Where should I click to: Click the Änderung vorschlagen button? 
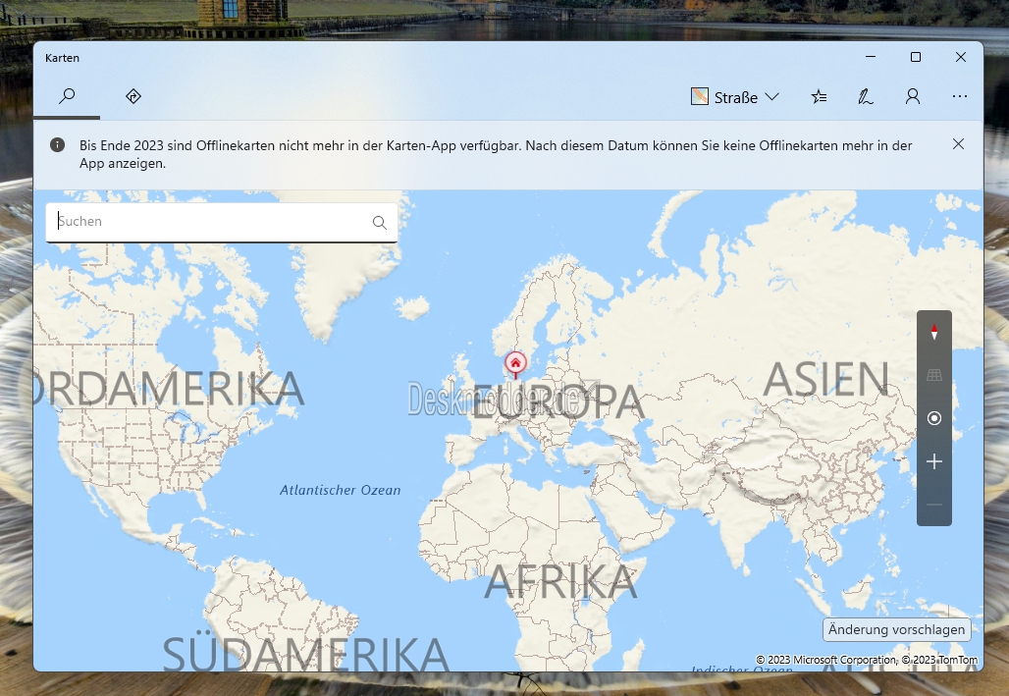click(x=897, y=629)
